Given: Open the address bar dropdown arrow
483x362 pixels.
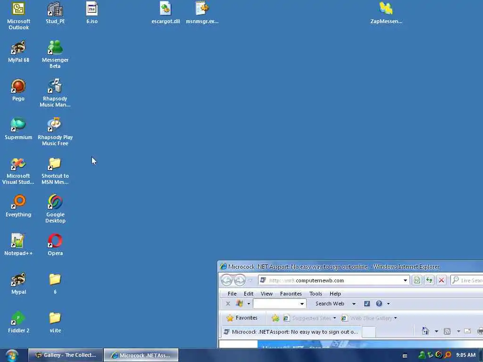Looking at the screenshot, I should pos(405,280).
